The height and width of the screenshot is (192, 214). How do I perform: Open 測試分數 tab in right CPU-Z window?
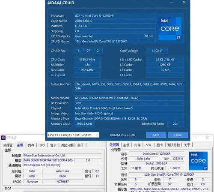tap(173, 145)
